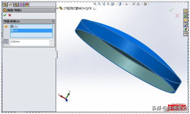This screenshot has width=190, height=114.
Task: Click the Apply Scene icon
Action: point(138,4)
